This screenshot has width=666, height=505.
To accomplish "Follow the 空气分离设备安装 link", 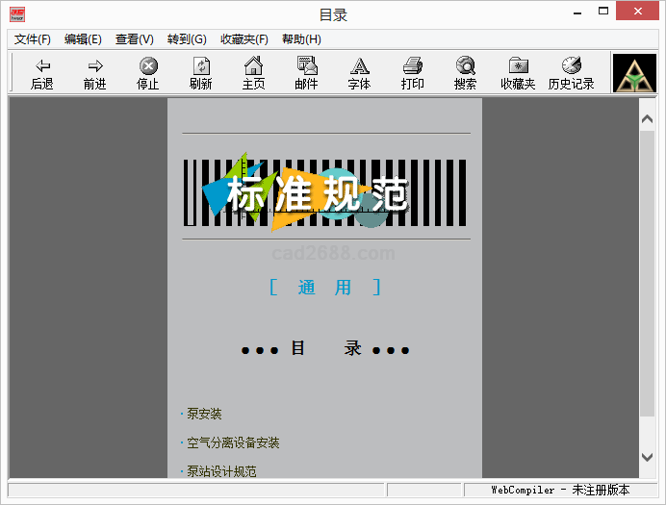I will pos(233,443).
